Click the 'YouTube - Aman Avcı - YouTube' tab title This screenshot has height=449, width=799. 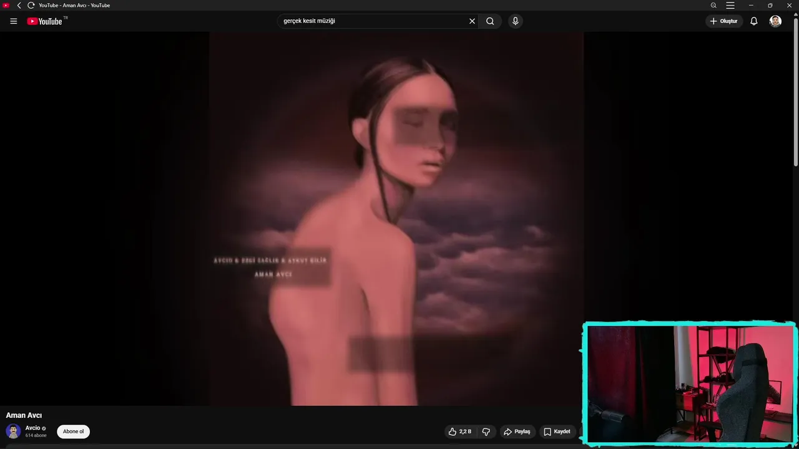74,5
